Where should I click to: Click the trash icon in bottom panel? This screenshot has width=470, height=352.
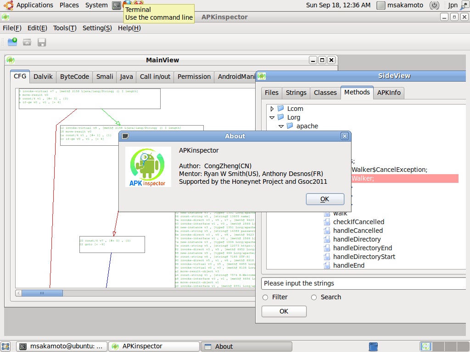point(373,346)
